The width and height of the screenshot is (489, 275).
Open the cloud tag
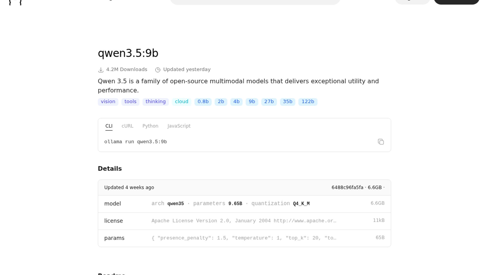pyautogui.click(x=182, y=102)
